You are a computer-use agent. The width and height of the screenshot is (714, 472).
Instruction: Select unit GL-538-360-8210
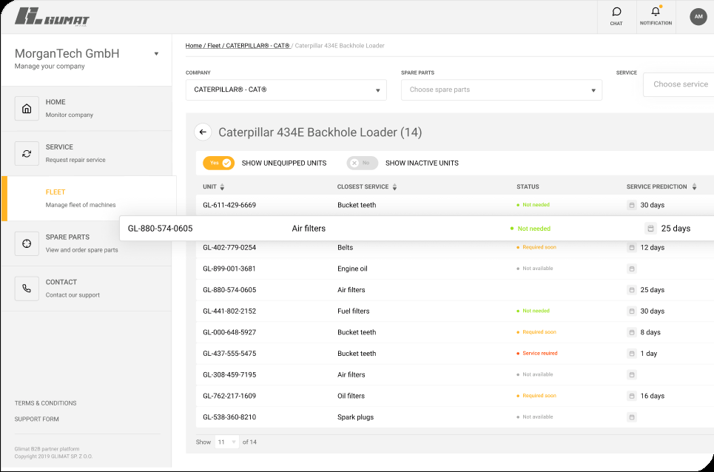[229, 417]
